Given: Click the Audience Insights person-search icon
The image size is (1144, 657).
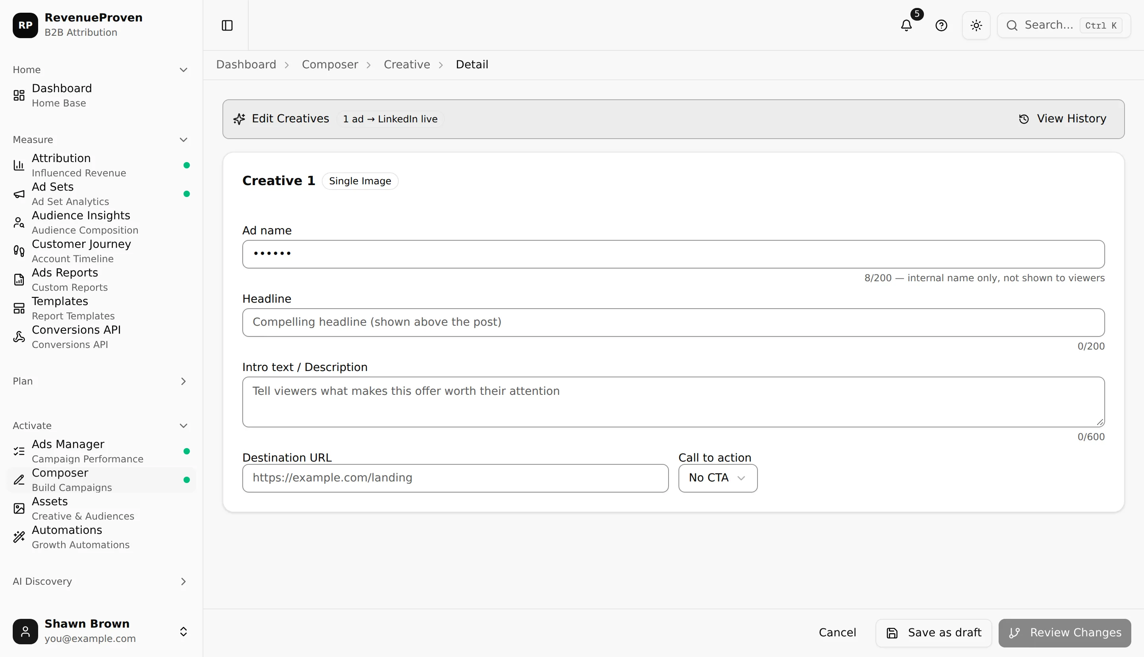Looking at the screenshot, I should 19,222.
